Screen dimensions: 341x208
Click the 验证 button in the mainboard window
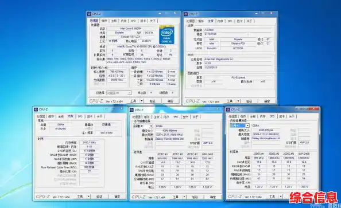249,101
